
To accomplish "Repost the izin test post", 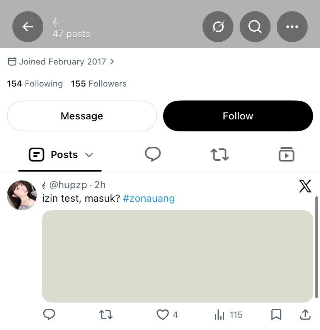I will point(106,315).
